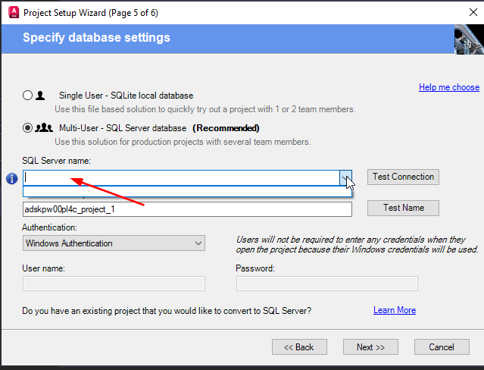Open the Help me choose link

[448, 87]
